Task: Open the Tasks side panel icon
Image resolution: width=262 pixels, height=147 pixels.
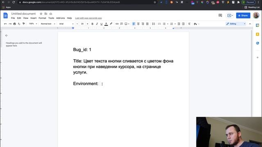Action: [x=257, y=43]
